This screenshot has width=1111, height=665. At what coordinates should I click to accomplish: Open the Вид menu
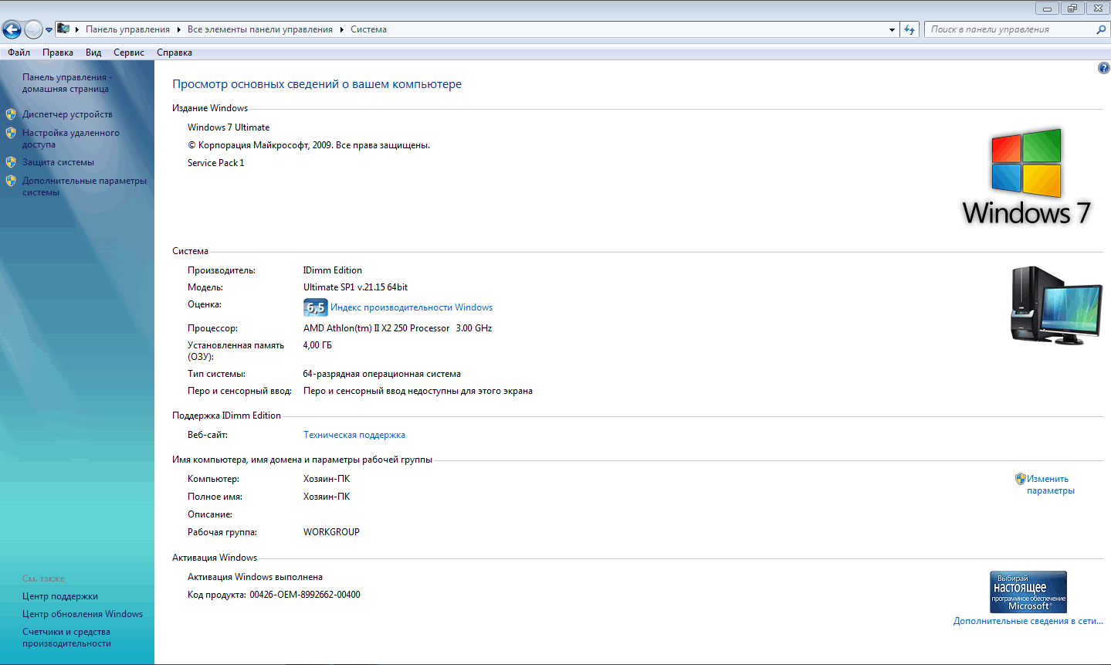(x=93, y=53)
